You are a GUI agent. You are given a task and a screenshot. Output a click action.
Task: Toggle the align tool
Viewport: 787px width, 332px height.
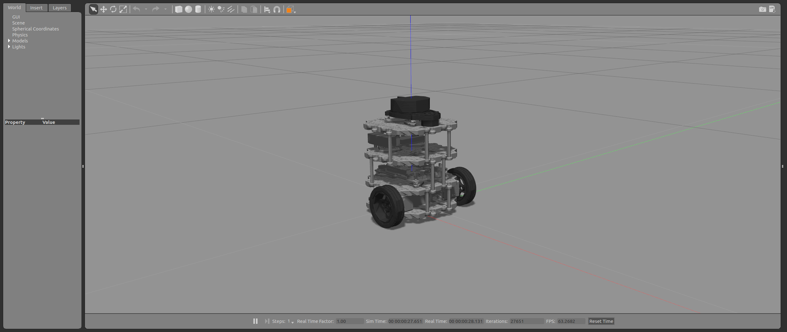(x=267, y=9)
